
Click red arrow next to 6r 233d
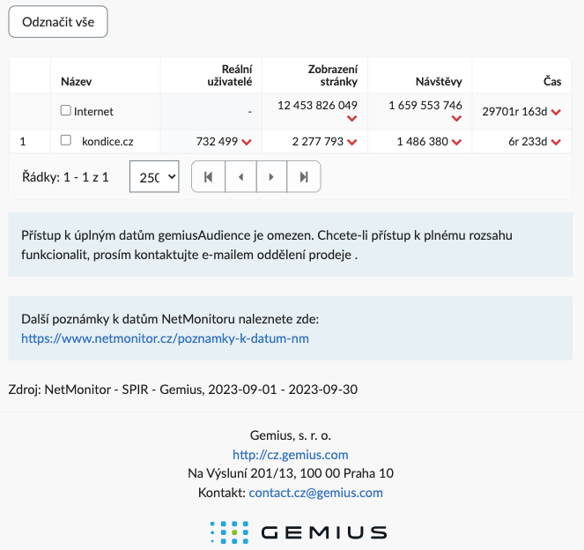point(556,142)
